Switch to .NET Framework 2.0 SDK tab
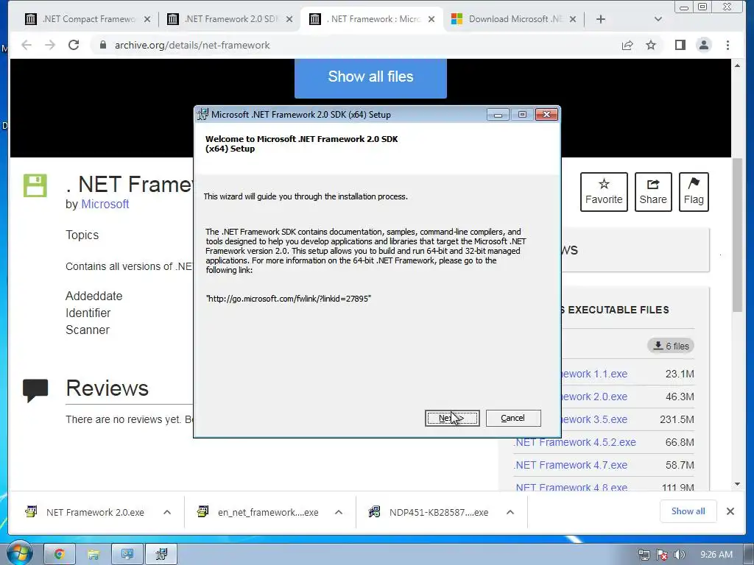Screen dimensions: 754x565 pyautogui.click(x=230, y=19)
